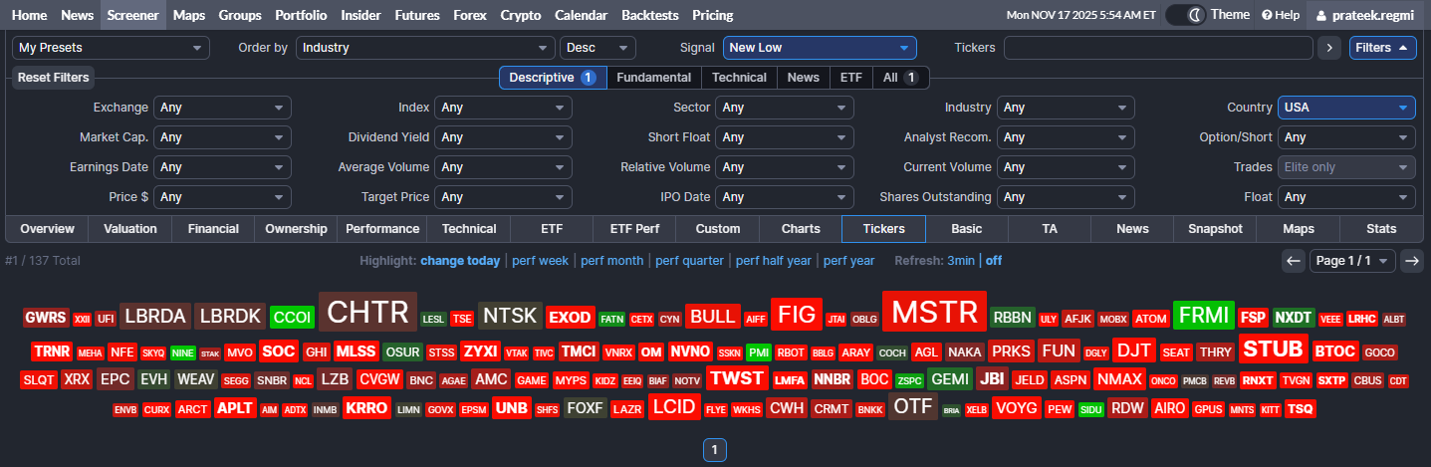The height and width of the screenshot is (467, 1431).
Task: Open Insider in top navigation
Action: pyautogui.click(x=360, y=15)
